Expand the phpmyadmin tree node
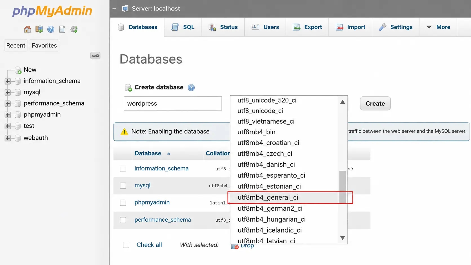Screen dimensions: 471x265 click(8, 115)
